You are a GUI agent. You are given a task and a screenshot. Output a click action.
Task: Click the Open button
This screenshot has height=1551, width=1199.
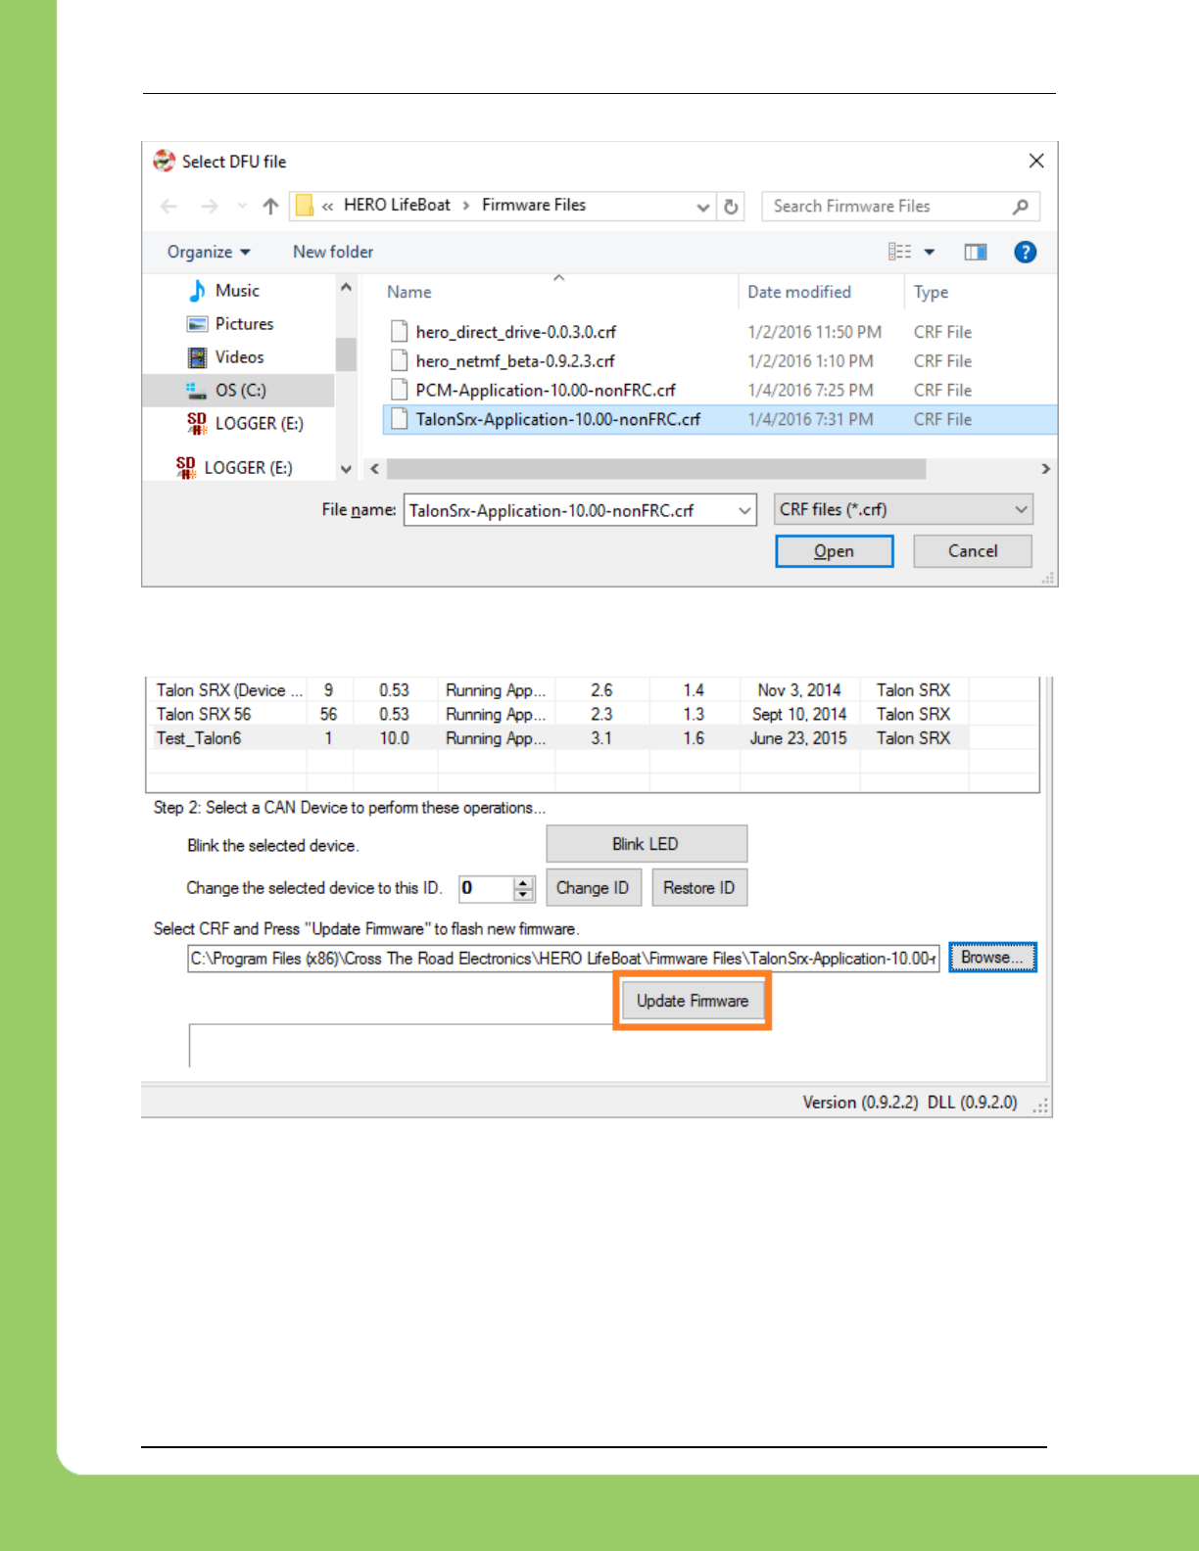(834, 551)
